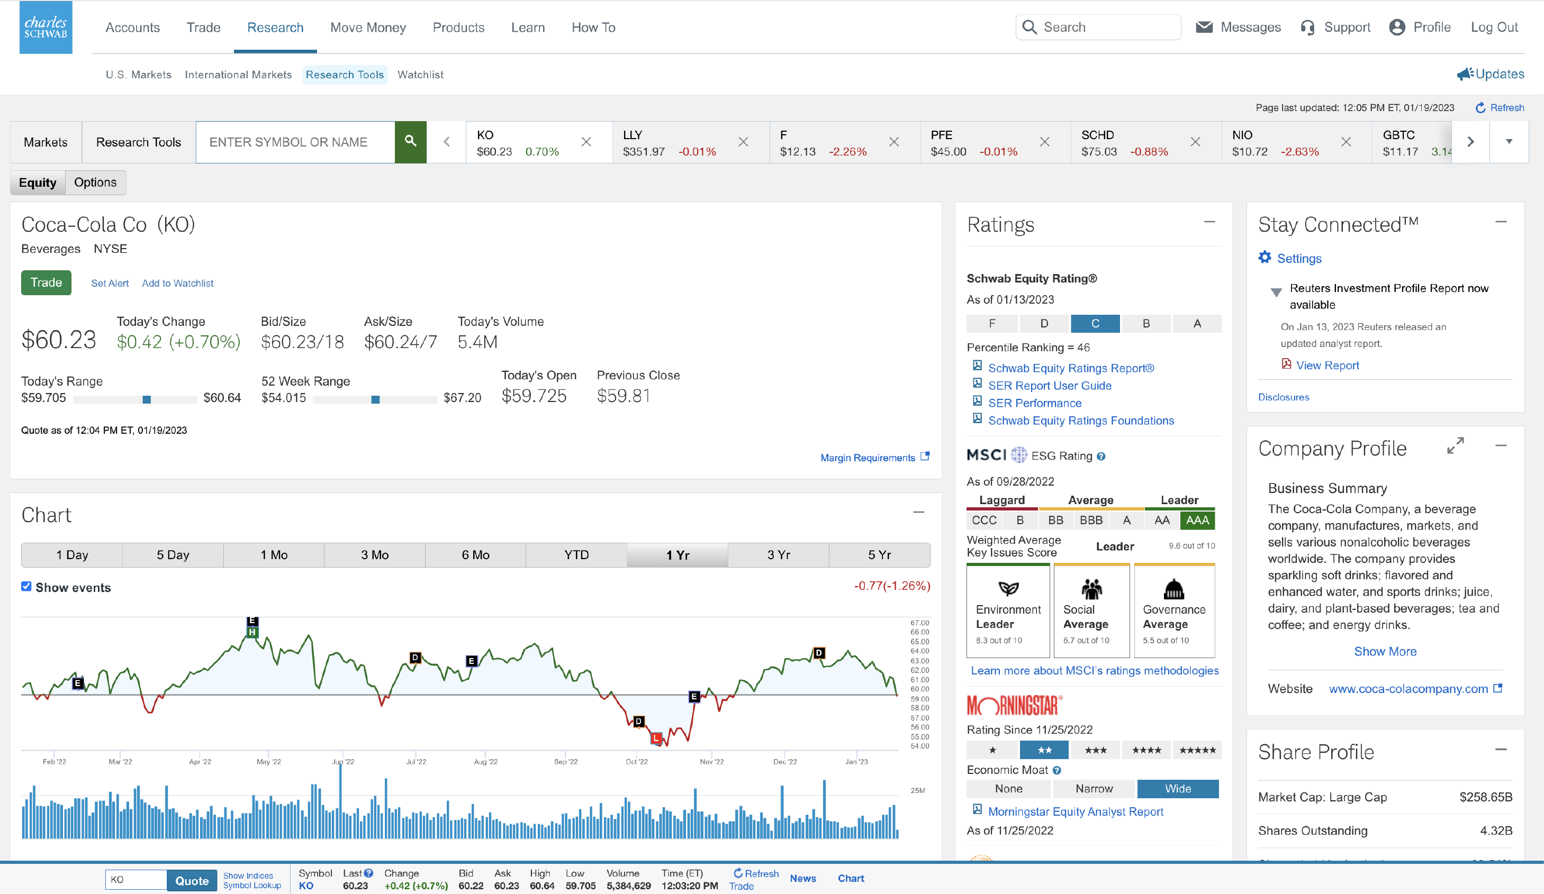The image size is (1544, 894).
Task: Click the AAA ESG rating cell
Action: click(1197, 521)
